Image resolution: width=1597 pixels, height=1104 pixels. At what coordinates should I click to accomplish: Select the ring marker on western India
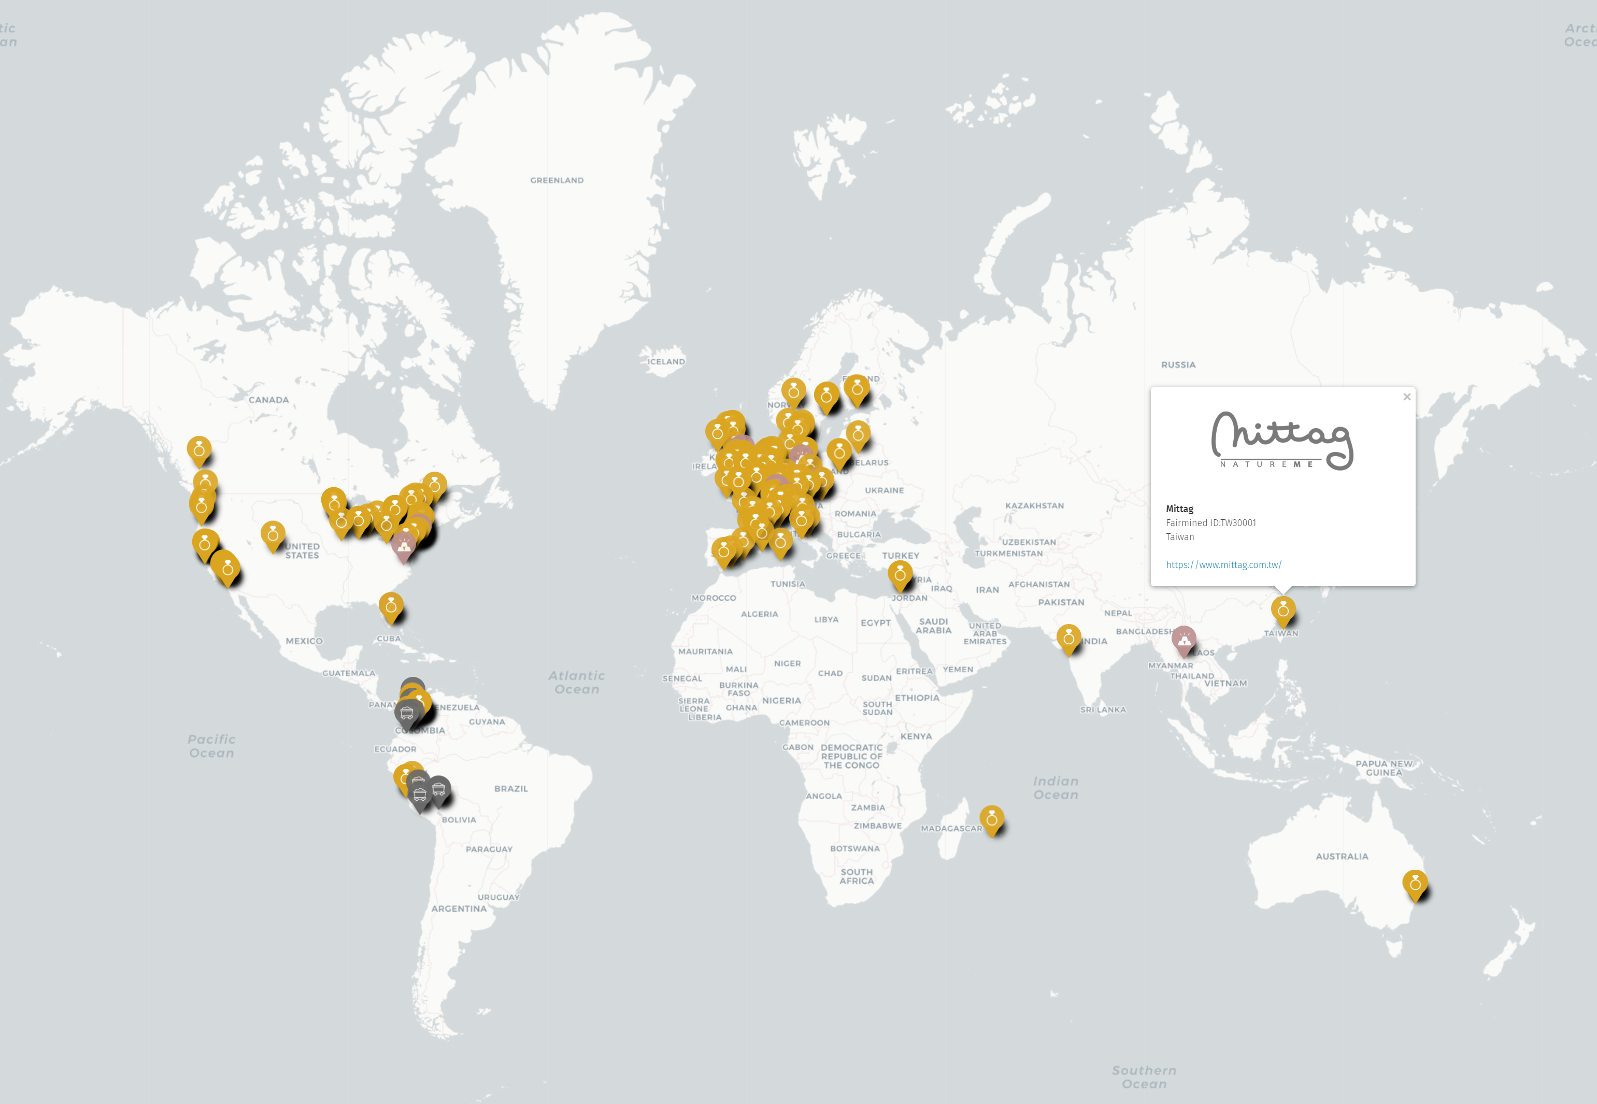(x=1068, y=638)
